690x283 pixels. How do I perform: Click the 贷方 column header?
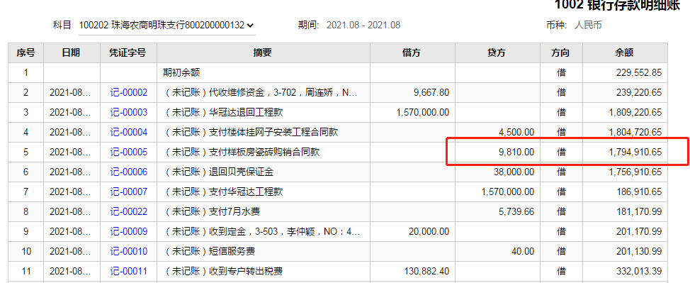498,53
